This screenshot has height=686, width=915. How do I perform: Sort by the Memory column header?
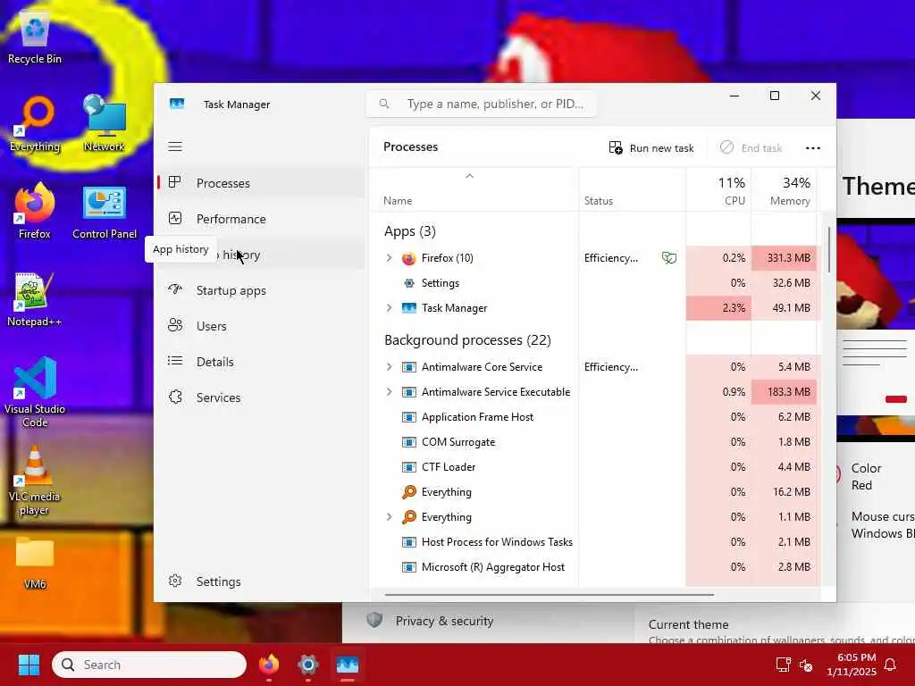pos(784,191)
